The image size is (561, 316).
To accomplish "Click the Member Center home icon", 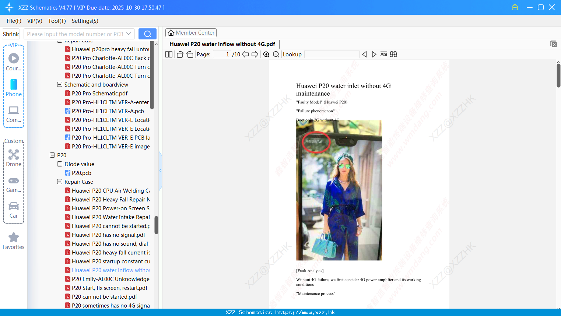I will [x=171, y=33].
